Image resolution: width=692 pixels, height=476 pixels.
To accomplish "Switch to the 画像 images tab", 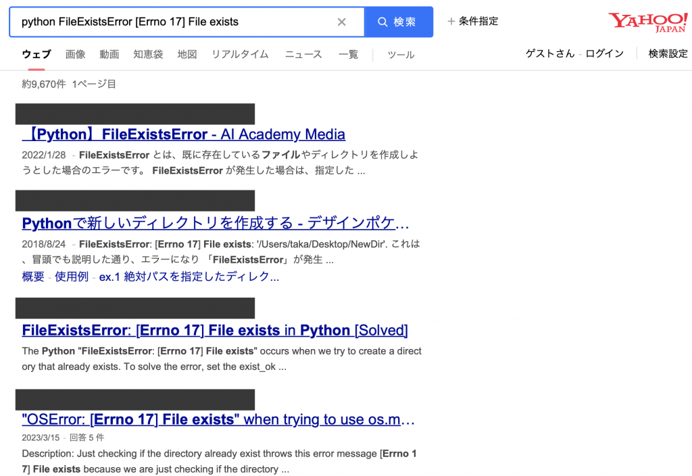I will click(75, 55).
